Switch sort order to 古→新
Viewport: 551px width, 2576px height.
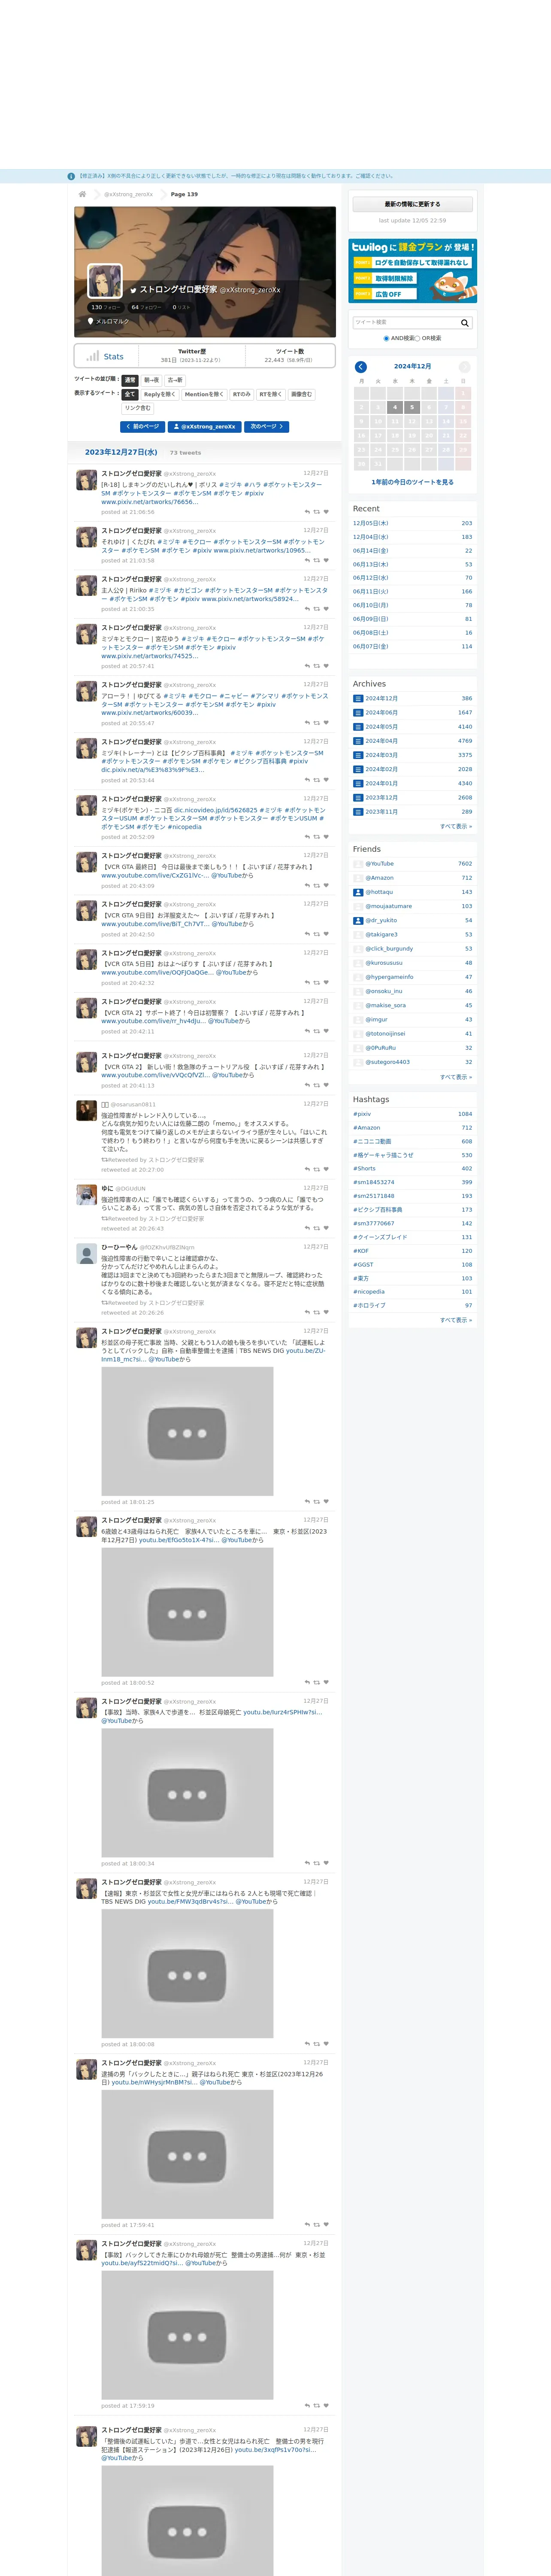coord(175,380)
